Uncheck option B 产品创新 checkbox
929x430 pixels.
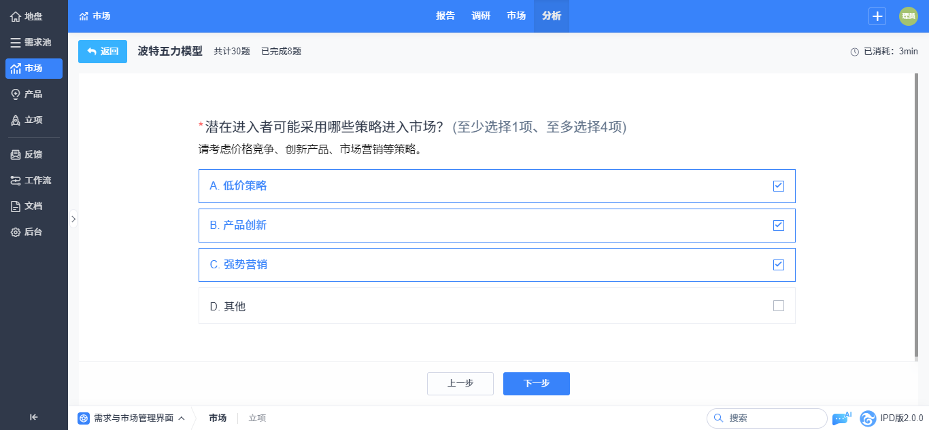point(779,226)
